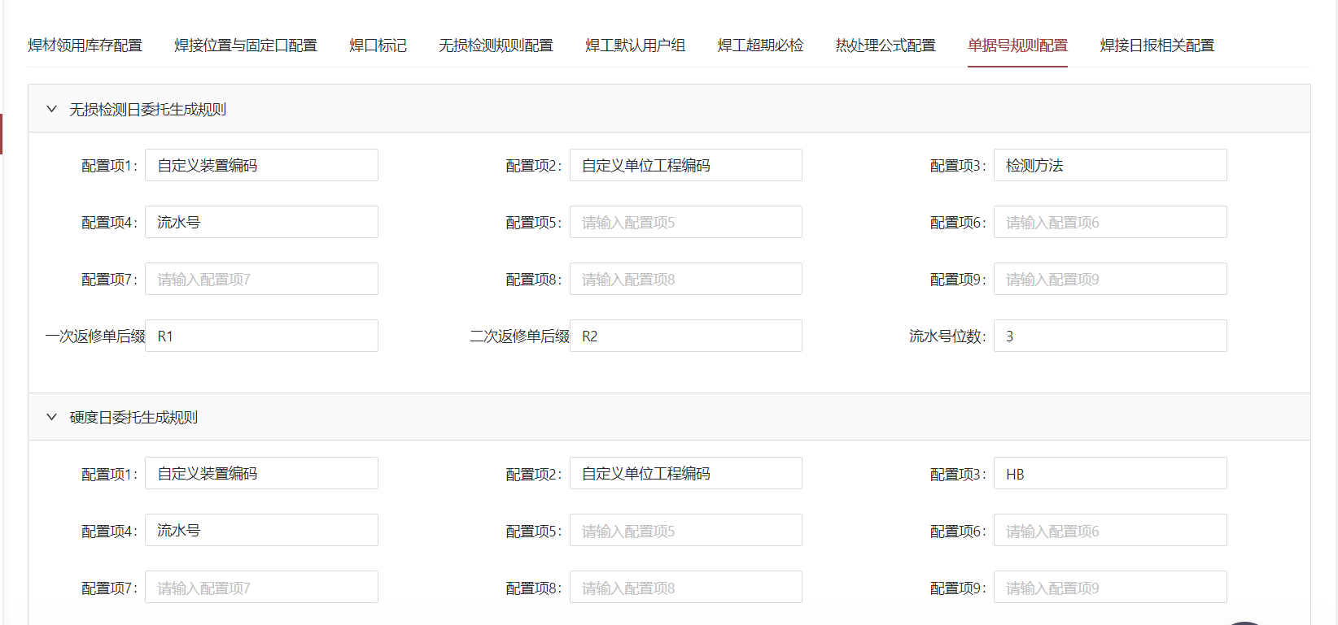
Task: Focus empty 配置项6 field in 硬度日委托生成规则 section
Action: coord(1110,530)
